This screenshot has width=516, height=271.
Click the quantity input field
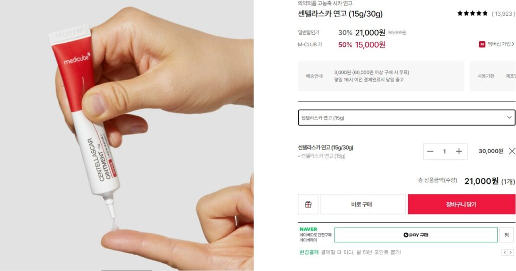click(444, 151)
